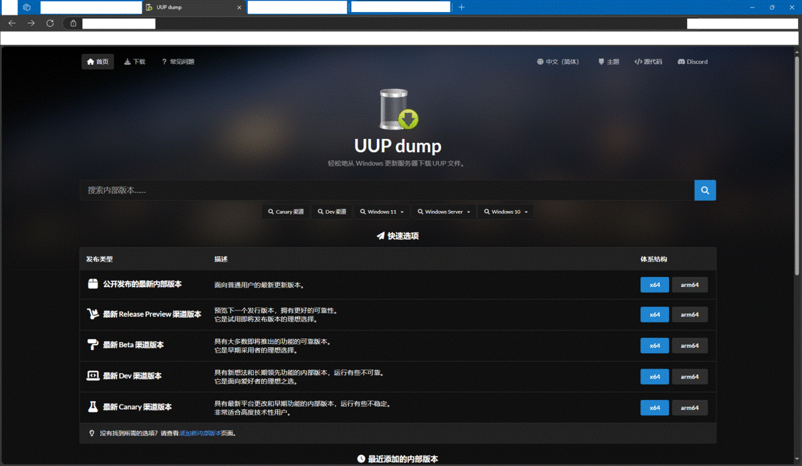Open the 中文（简体） language selector
The height and width of the screenshot is (466, 802).
point(558,61)
